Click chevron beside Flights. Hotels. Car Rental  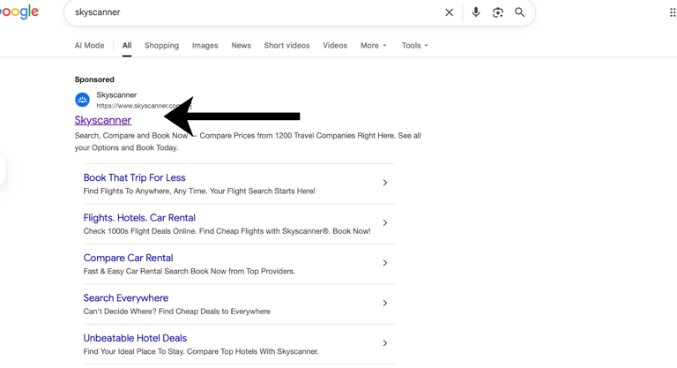tap(384, 222)
